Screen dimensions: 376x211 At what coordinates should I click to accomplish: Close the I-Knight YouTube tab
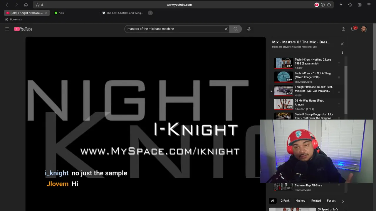click(46, 13)
